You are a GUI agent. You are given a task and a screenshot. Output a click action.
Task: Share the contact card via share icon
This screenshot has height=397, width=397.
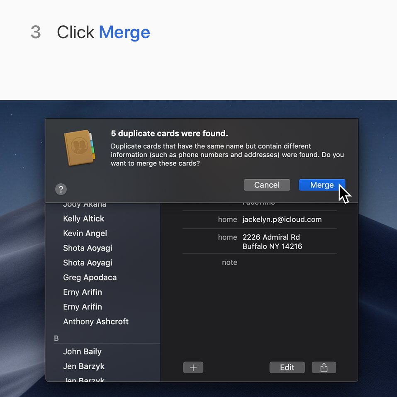point(324,368)
